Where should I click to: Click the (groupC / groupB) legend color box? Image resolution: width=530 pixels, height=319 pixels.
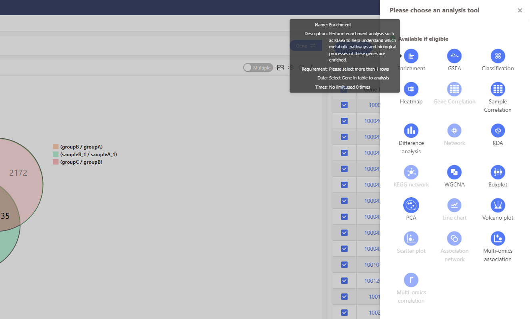[x=56, y=162]
